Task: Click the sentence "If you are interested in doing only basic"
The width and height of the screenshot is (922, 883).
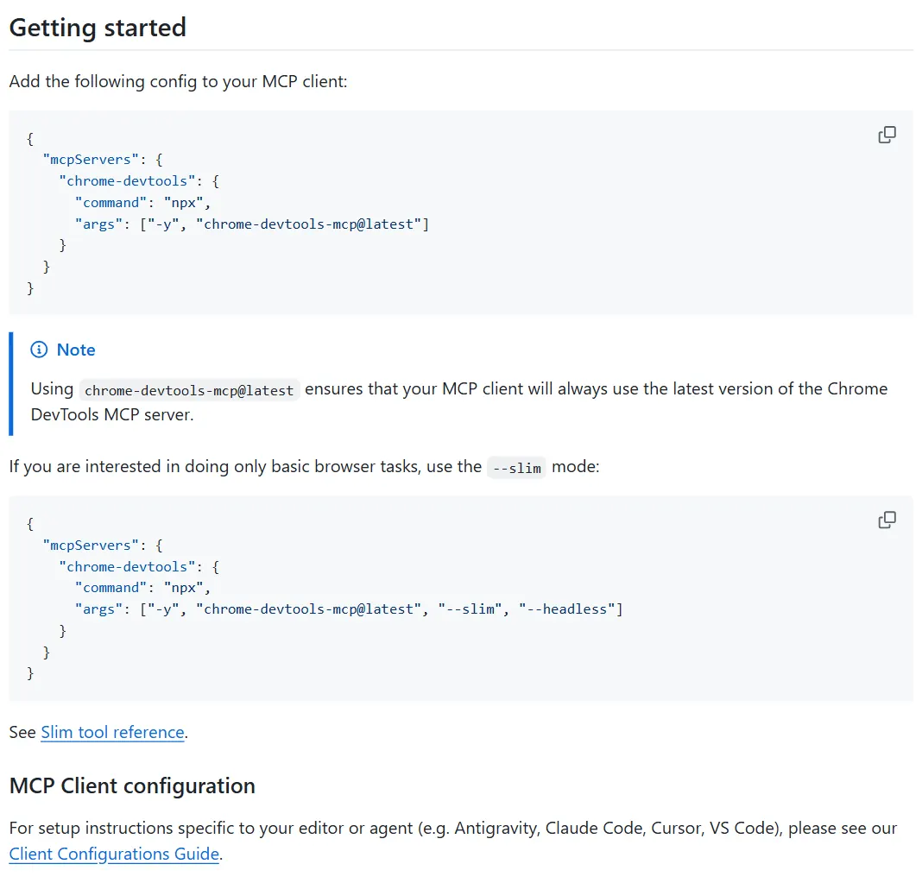Action: (304, 467)
